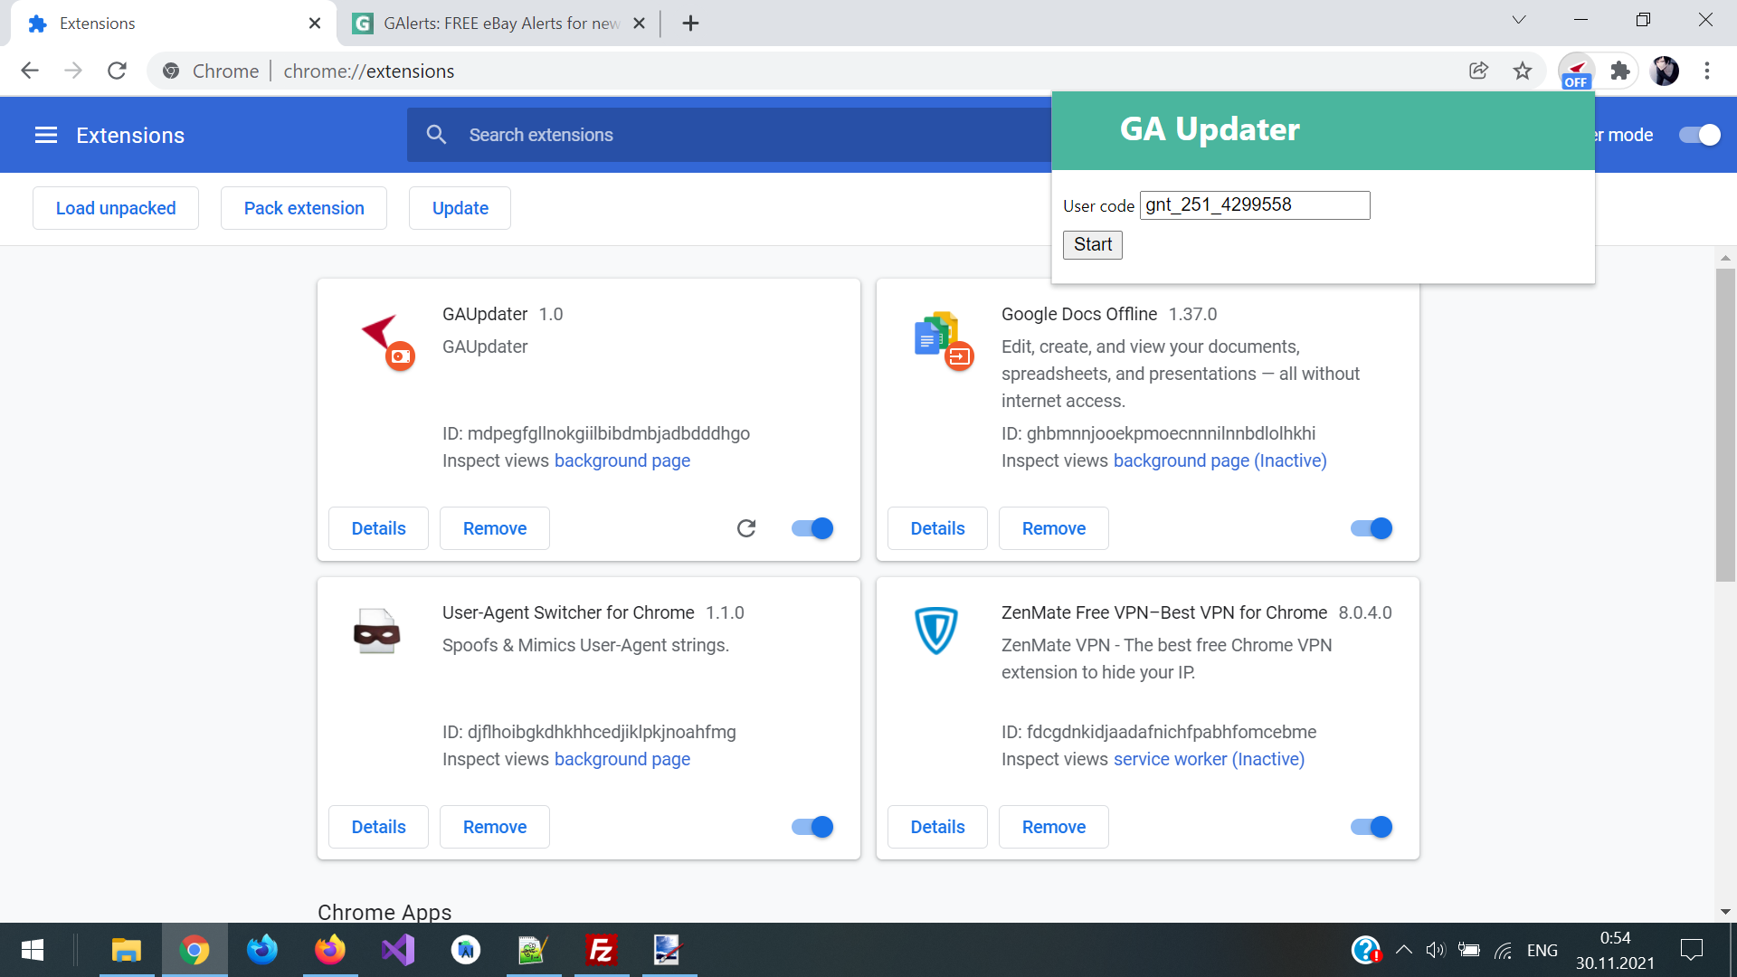Go forward with the arrow button
The image size is (1737, 977).
[73, 71]
